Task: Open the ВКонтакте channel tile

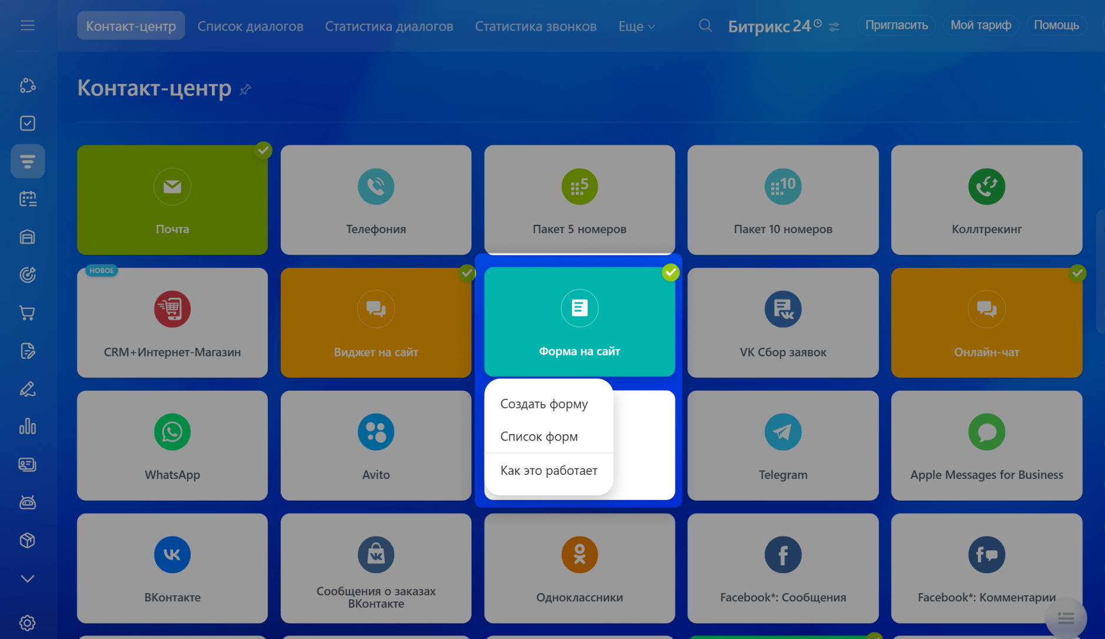Action: (x=172, y=568)
